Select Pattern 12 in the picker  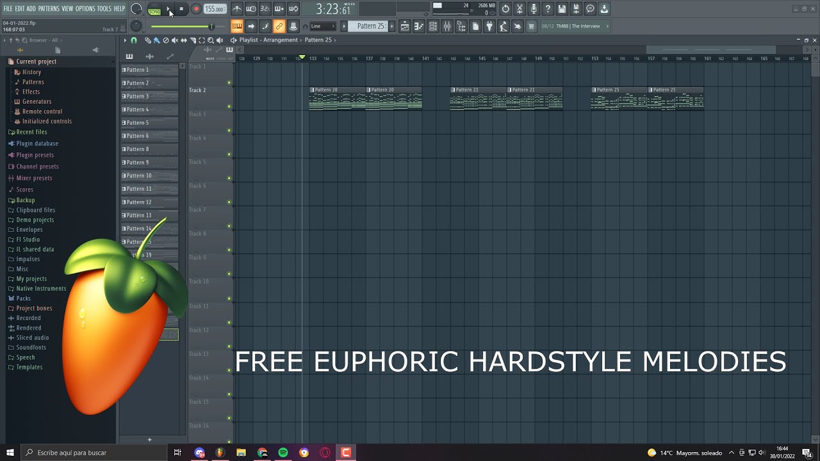[149, 202]
